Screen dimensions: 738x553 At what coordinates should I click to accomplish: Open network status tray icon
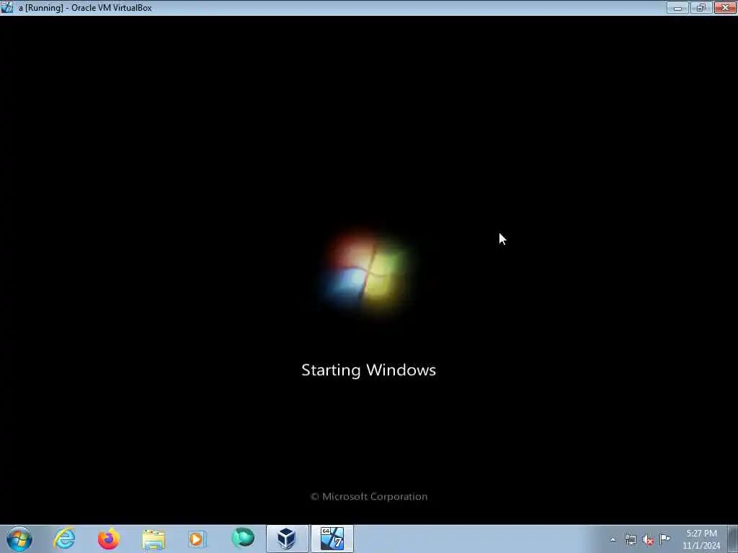pos(631,540)
